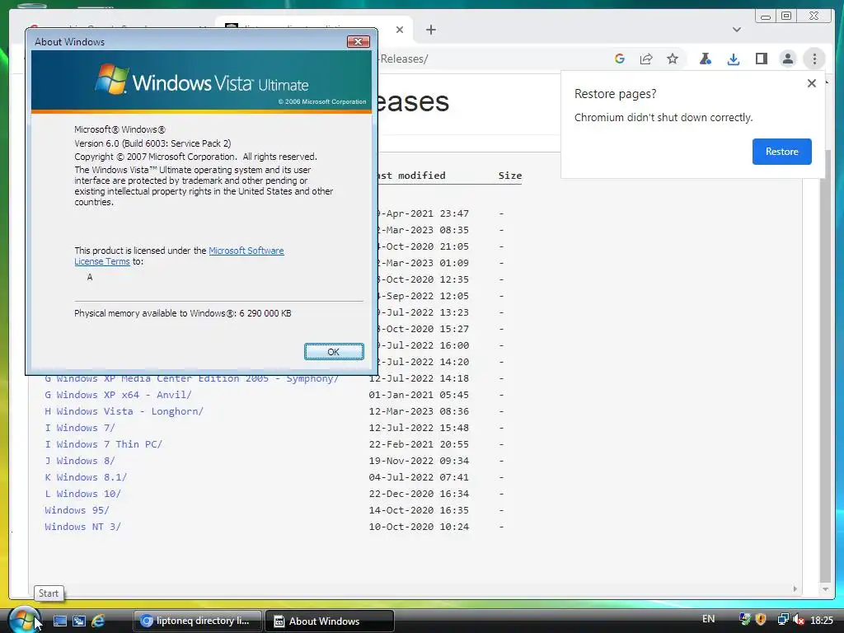844x633 pixels.
Task: Open Windows 7 directory link
Action: coord(80,428)
